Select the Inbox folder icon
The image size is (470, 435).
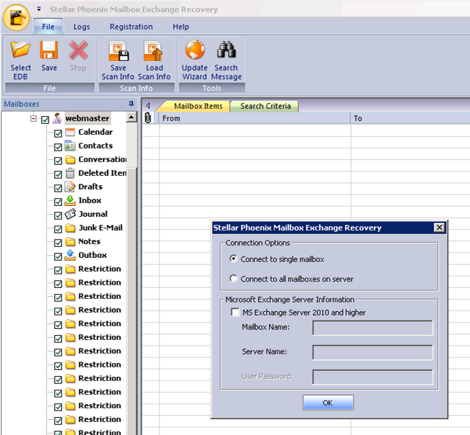click(70, 200)
